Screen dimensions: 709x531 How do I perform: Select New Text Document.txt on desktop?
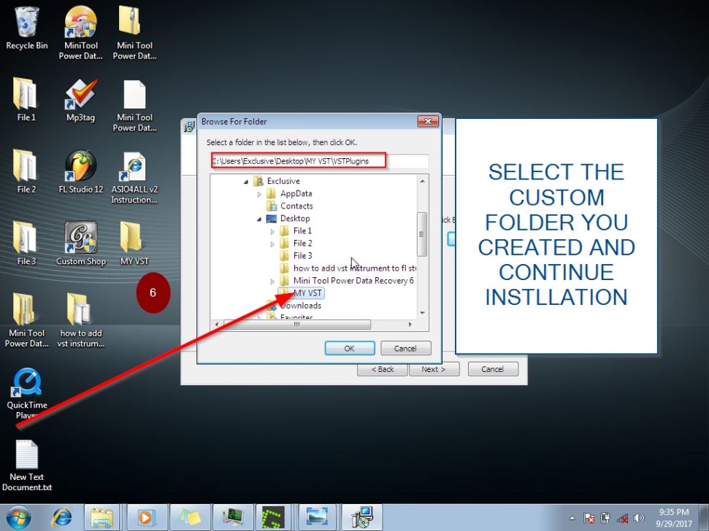click(27, 465)
